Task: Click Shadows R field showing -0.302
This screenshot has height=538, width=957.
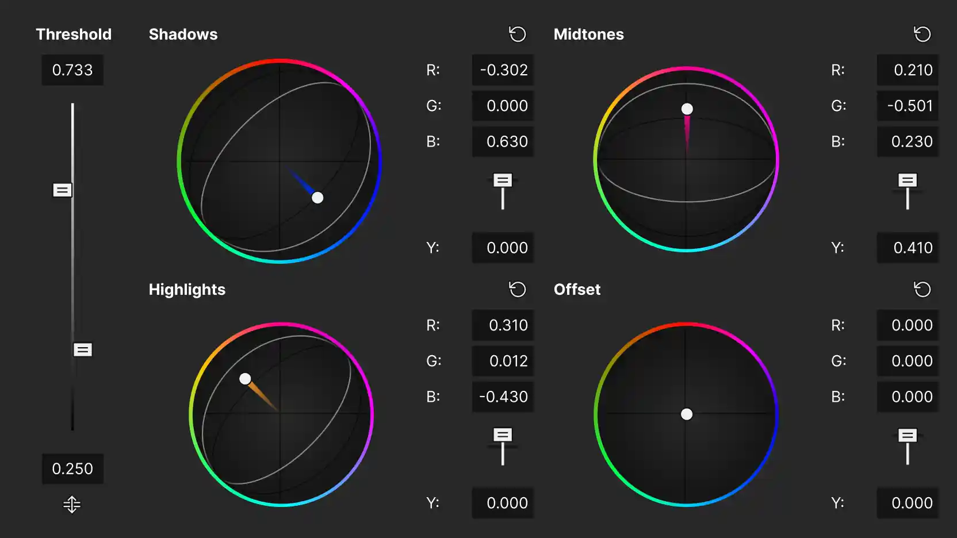Action: click(x=503, y=70)
